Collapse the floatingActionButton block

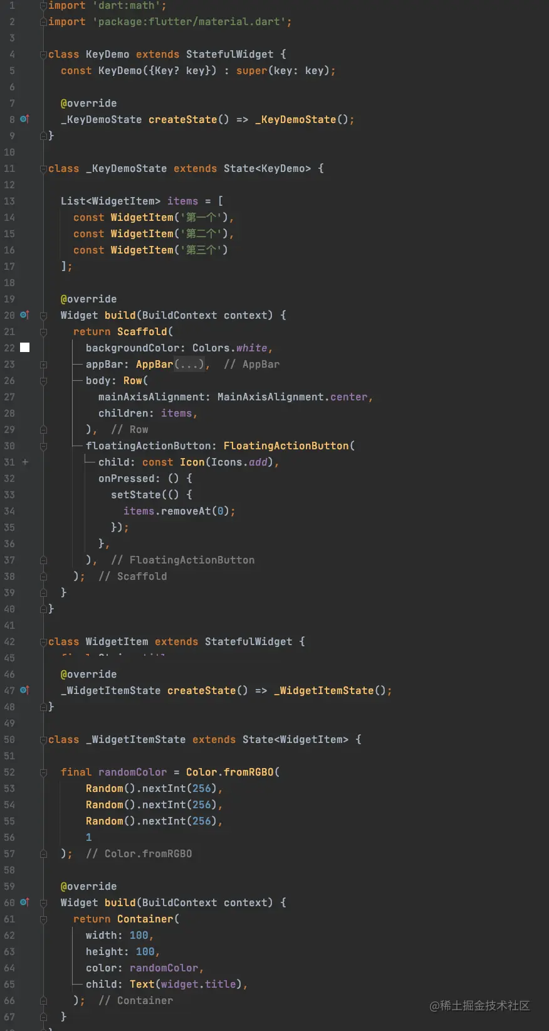[44, 446]
